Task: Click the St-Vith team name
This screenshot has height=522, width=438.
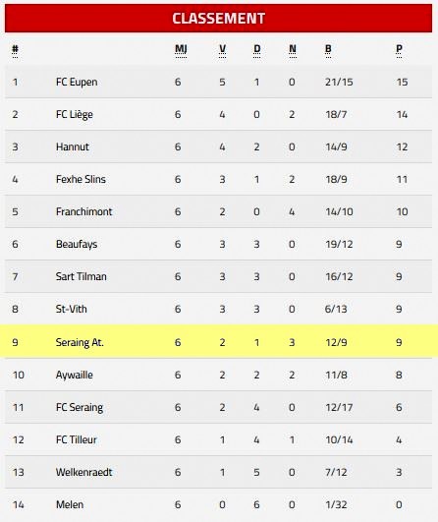Action: coord(71,309)
